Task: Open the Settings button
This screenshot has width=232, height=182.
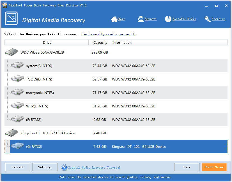Action: 45,167
